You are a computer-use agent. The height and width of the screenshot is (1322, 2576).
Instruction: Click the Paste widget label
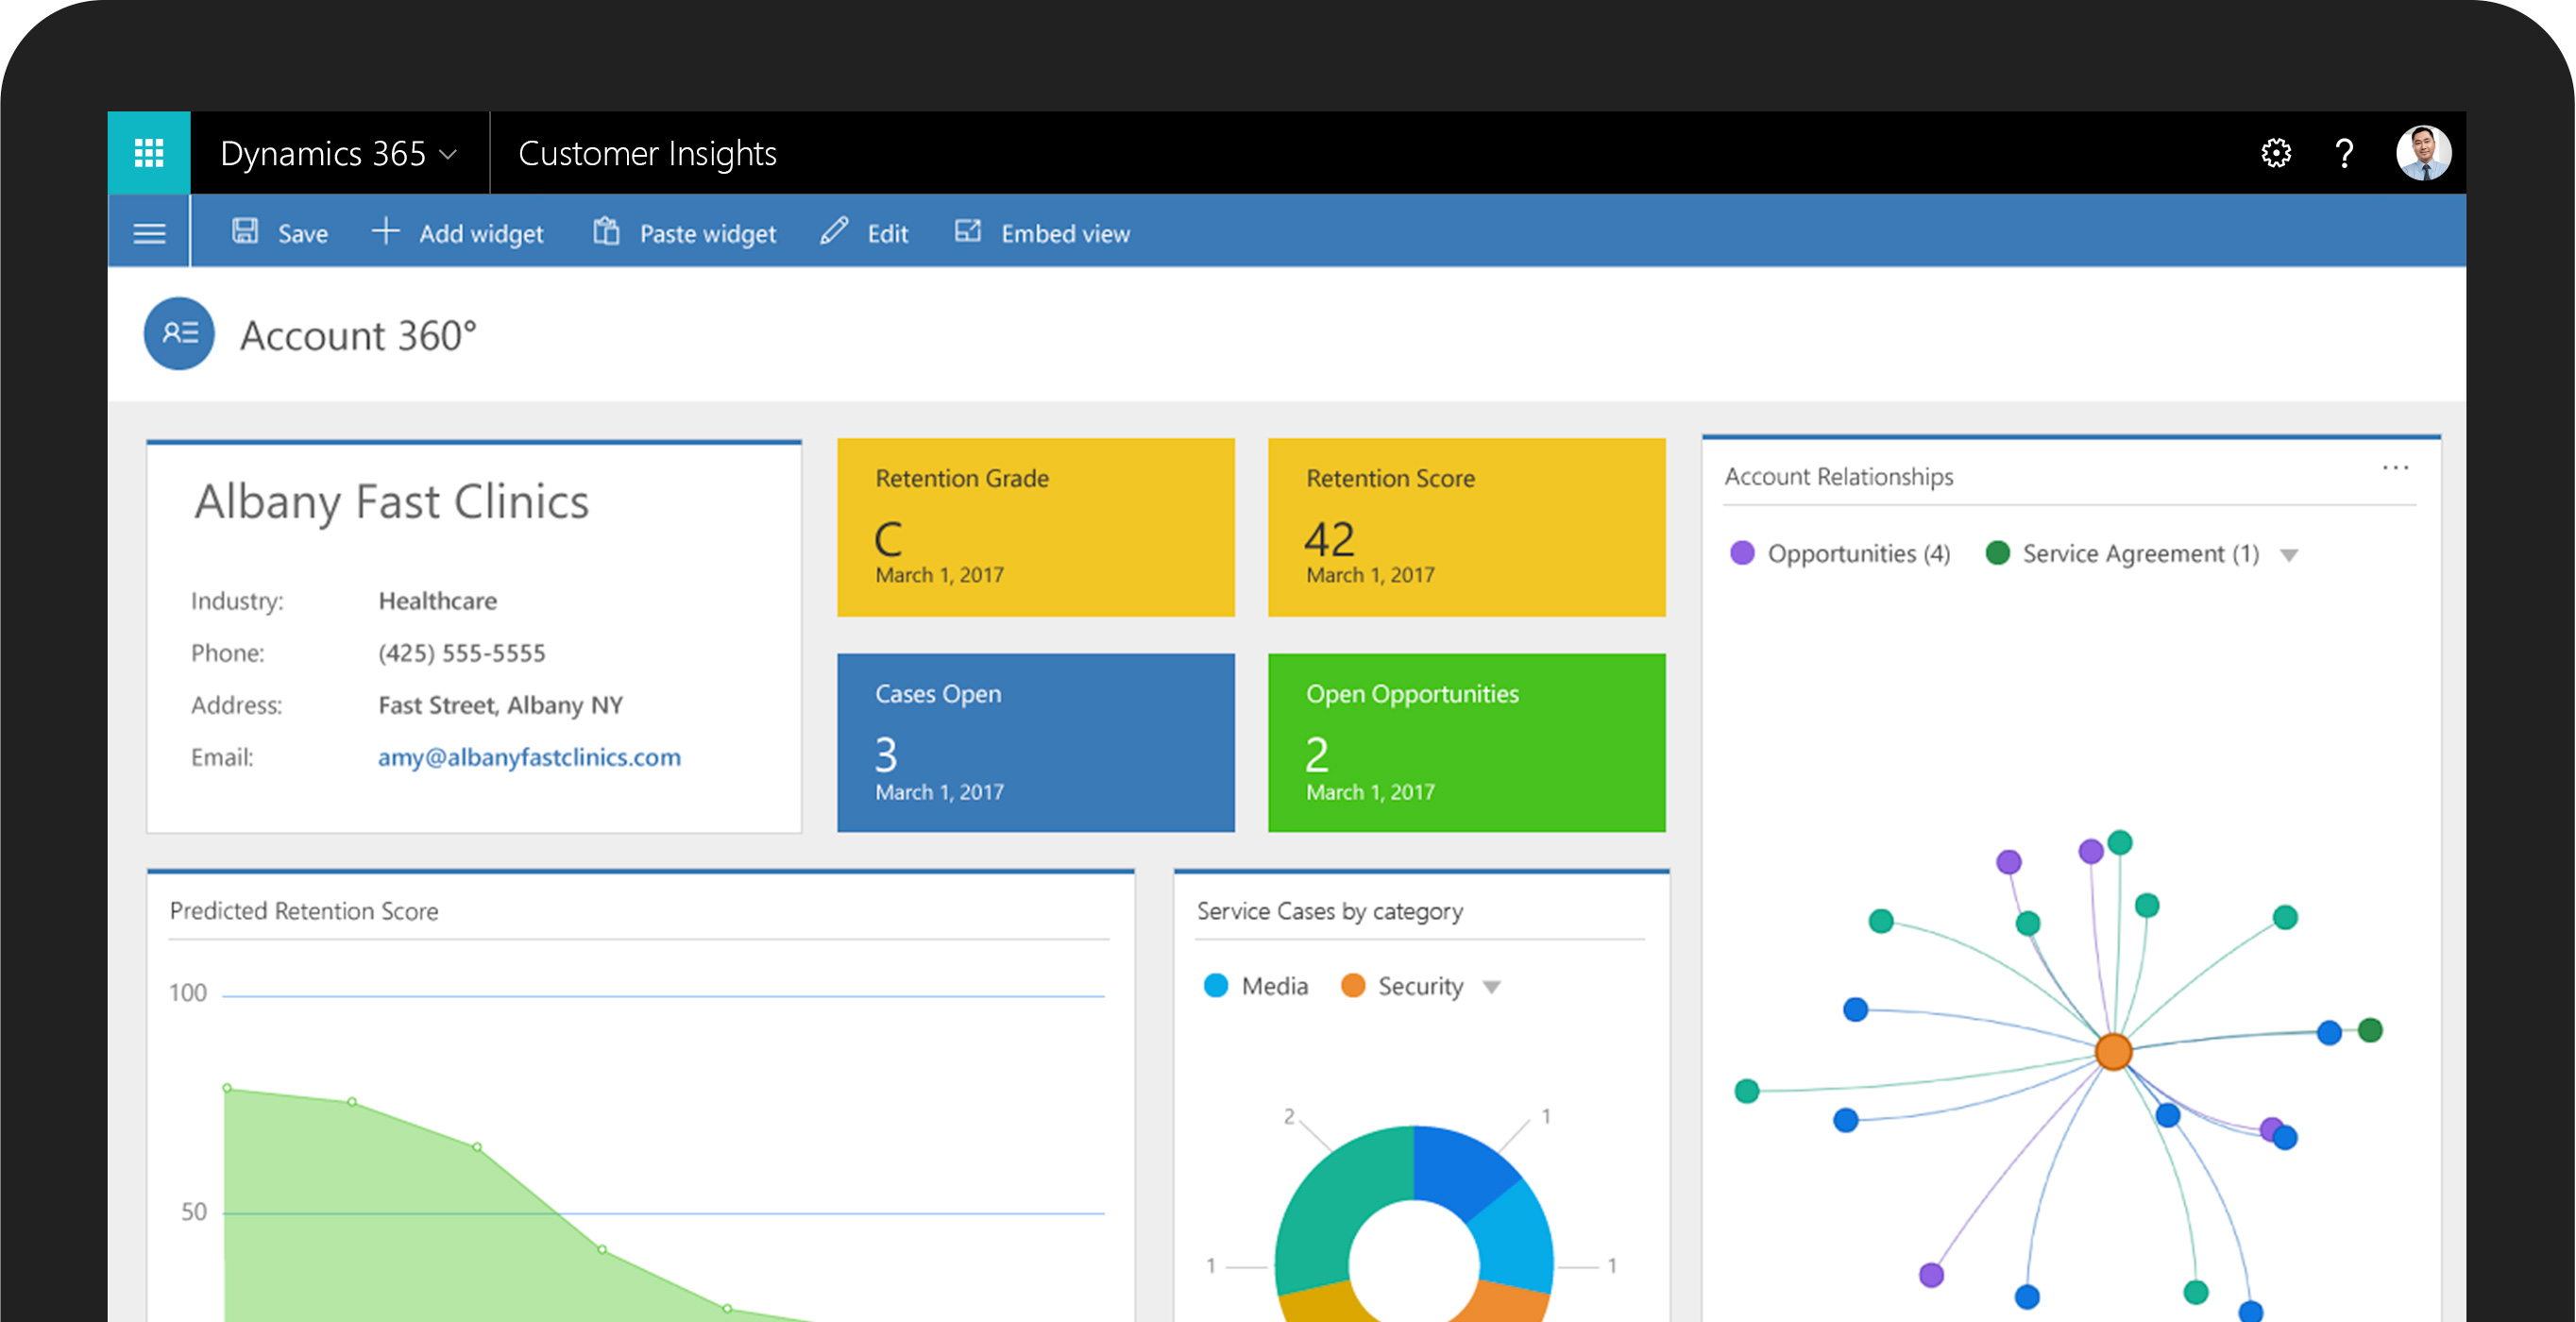click(708, 234)
